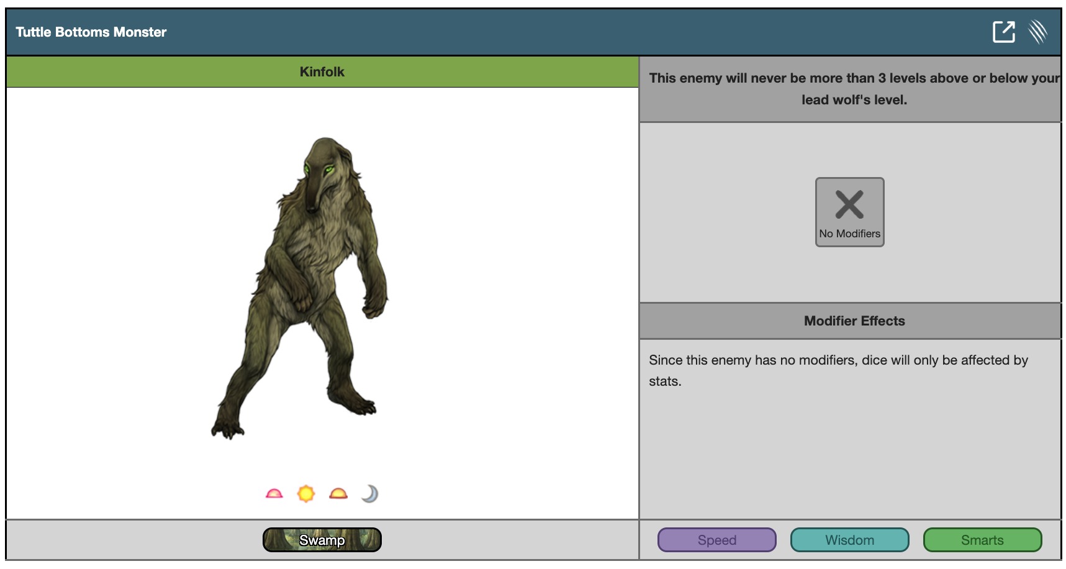Screen dimensions: 1066x569
Task: Click the No Modifiers text label
Action: click(849, 234)
